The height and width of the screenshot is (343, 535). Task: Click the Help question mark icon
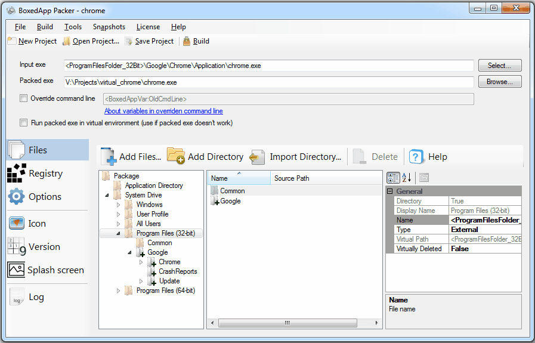[416, 157]
